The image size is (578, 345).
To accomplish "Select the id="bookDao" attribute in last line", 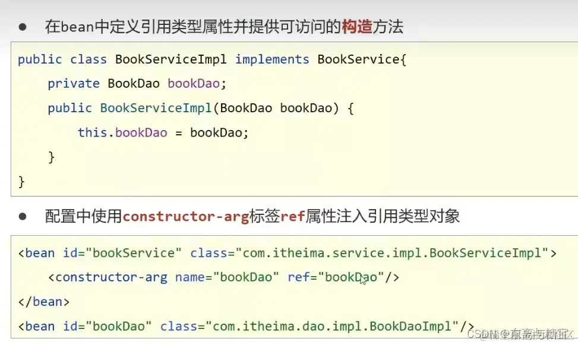I will pyautogui.click(x=108, y=326).
